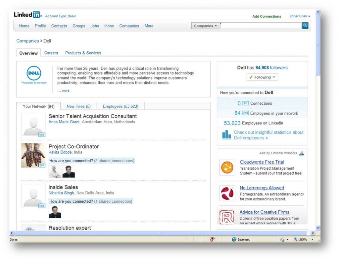Click second shared connection photo under Kavita Bobde

pyautogui.click(x=69, y=172)
